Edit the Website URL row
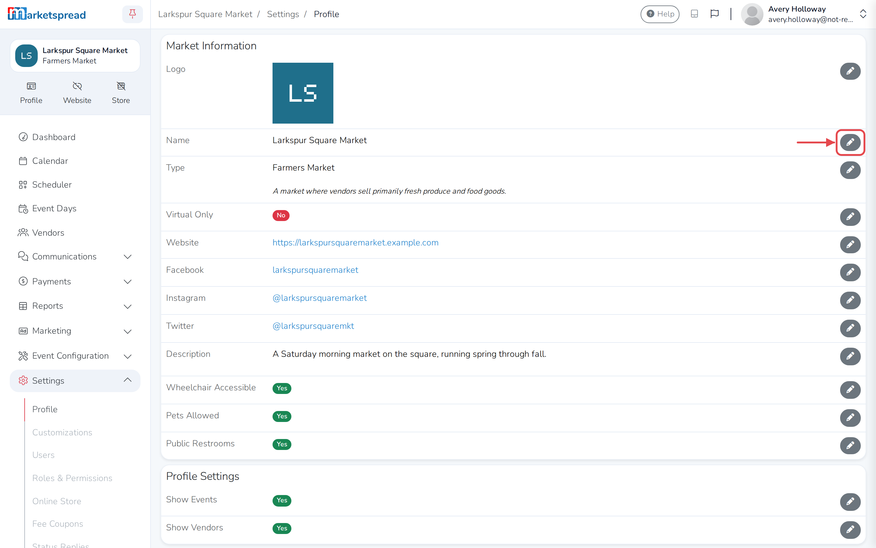This screenshot has height=548, width=876. click(x=850, y=245)
